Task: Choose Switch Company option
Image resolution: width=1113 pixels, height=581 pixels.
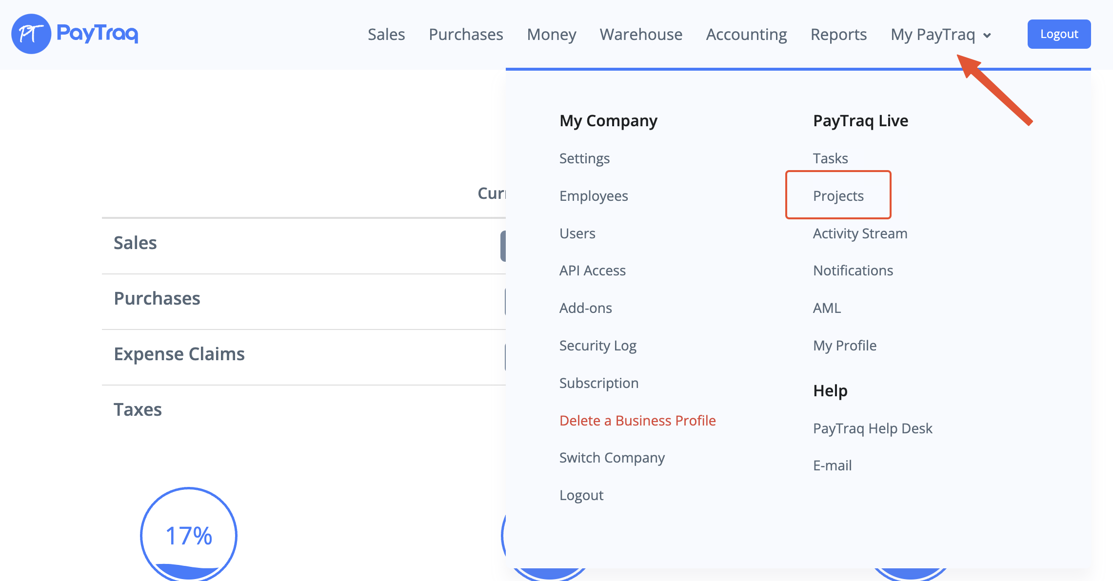Action: (612, 458)
